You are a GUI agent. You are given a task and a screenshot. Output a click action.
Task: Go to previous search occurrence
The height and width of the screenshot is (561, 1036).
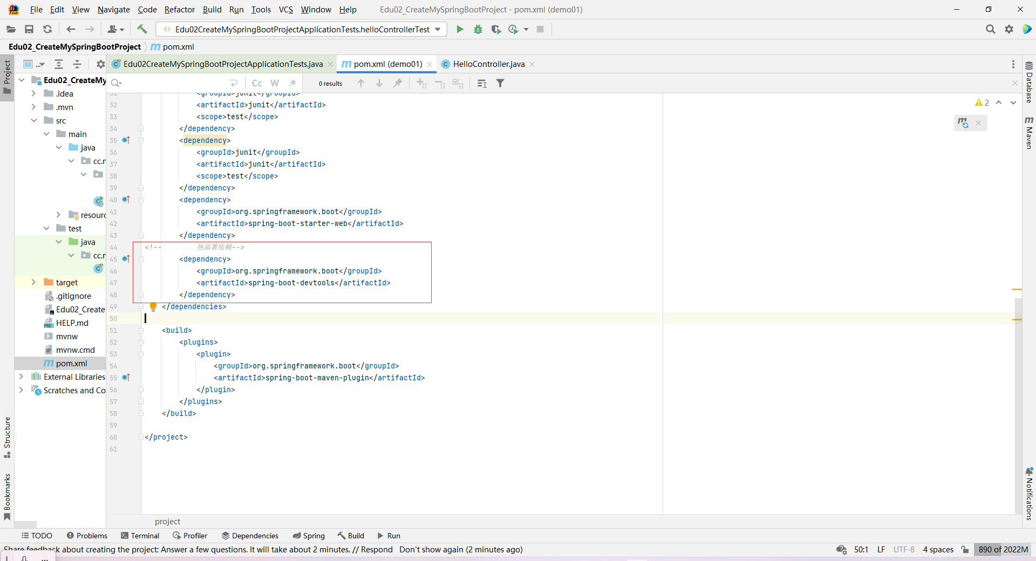pyautogui.click(x=361, y=83)
